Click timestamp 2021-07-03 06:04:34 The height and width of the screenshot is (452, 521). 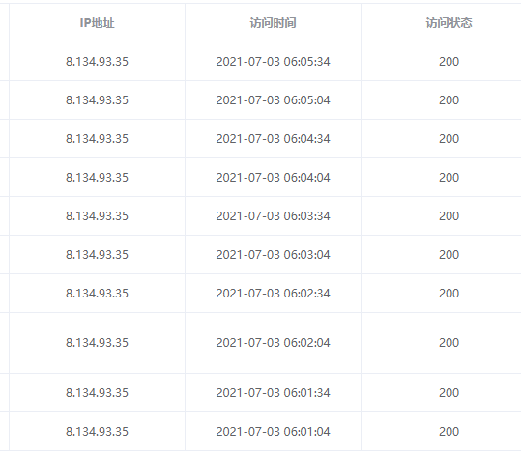[273, 138]
